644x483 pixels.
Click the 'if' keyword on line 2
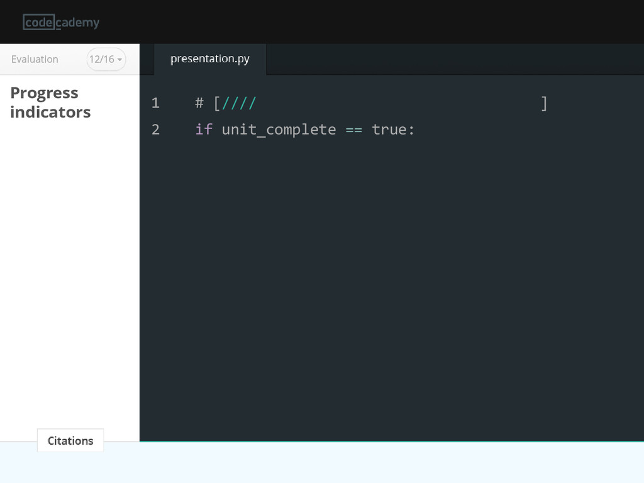[x=204, y=130]
